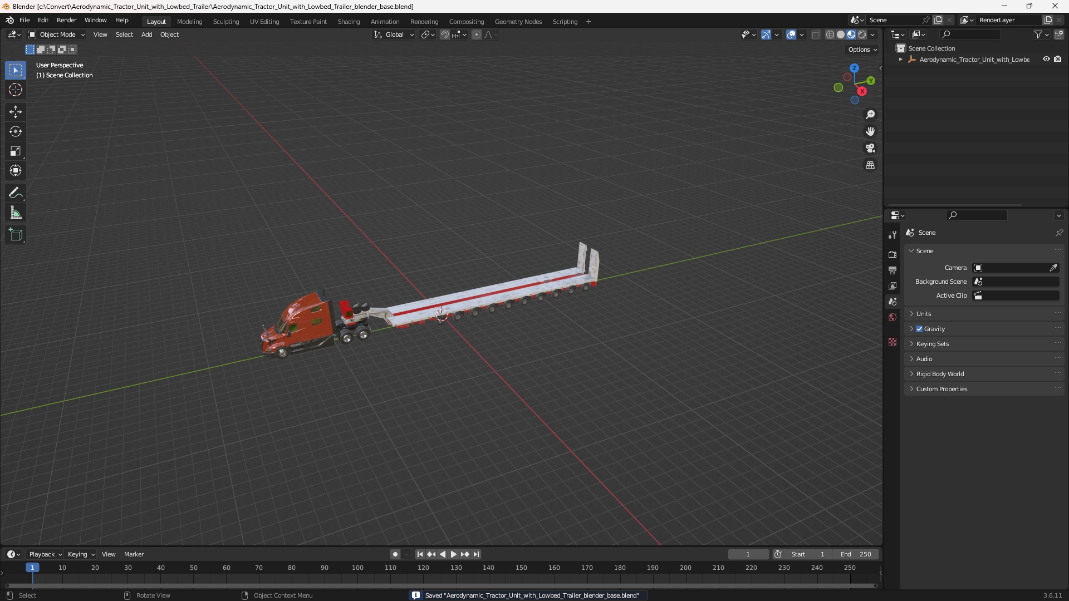Switch to the Shading workspace tab
Viewport: 1069px width, 601px height.
(x=349, y=22)
